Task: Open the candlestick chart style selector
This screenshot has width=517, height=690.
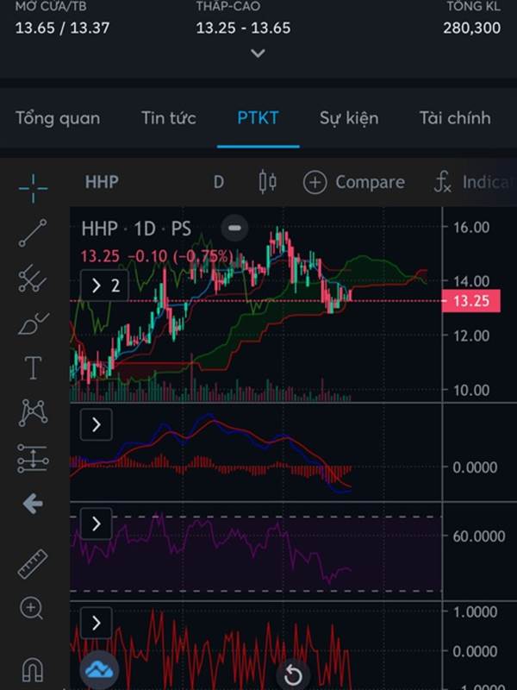Action: point(267,181)
